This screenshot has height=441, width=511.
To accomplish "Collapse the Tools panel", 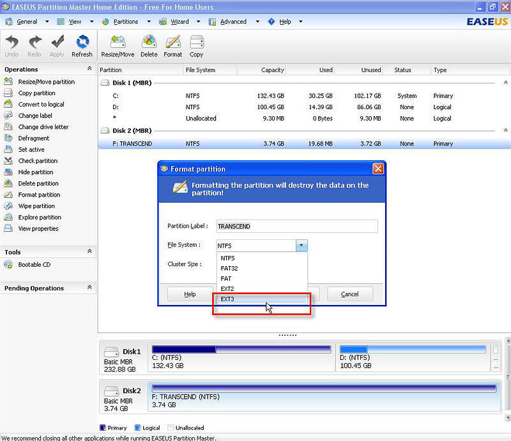I will 89,251.
